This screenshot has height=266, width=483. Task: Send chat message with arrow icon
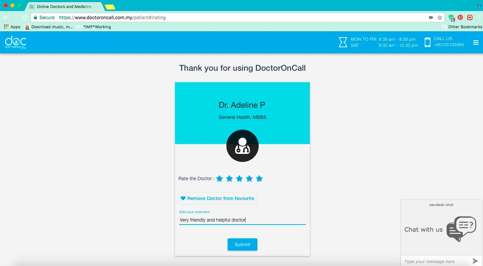[475, 261]
